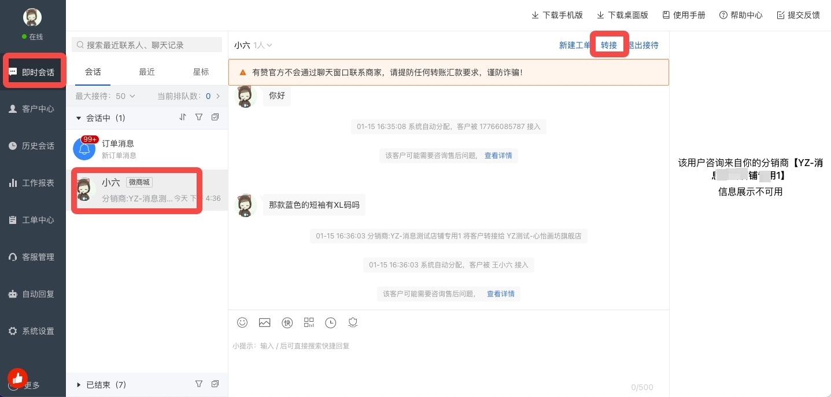The image size is (831, 397).
Task: Open the 当前排队数 chevron
Action: [x=218, y=96]
